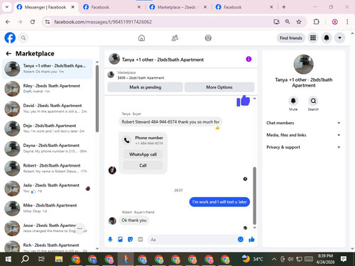Open Deja's 2bds1bath Apartment chat
Image resolution: width=355 pixels, height=266 pixels.
[48, 128]
